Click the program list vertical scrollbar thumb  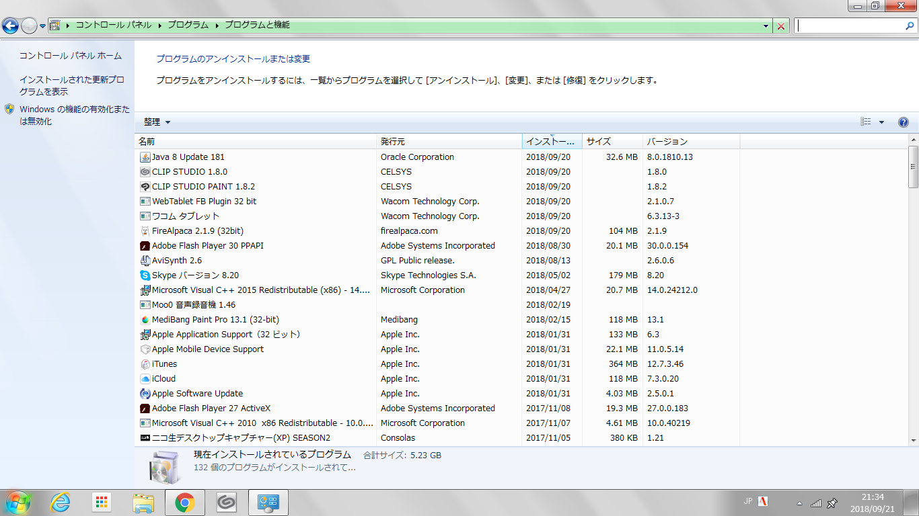coord(913,166)
